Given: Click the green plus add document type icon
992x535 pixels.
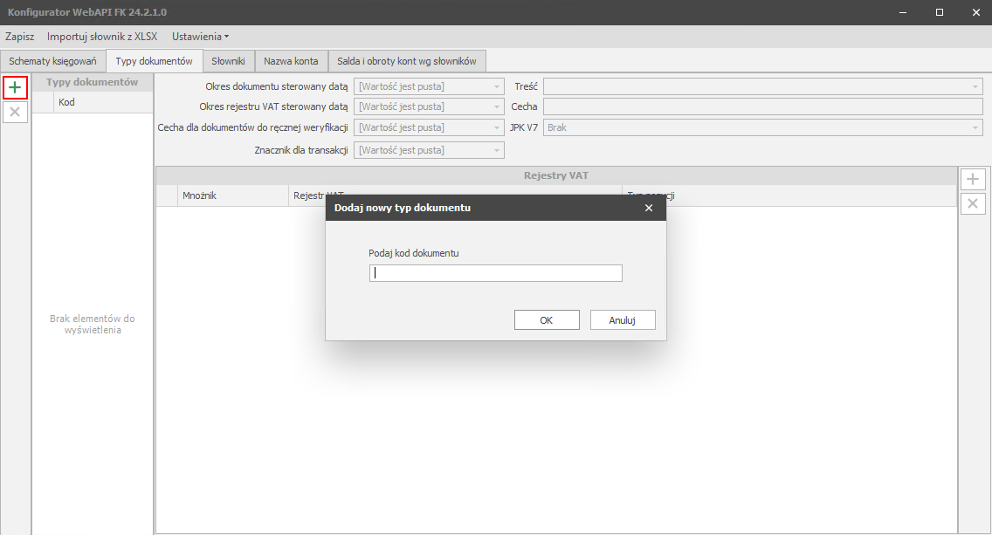Looking at the screenshot, I should click(15, 87).
